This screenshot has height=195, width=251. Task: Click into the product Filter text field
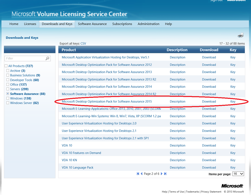[25, 58]
